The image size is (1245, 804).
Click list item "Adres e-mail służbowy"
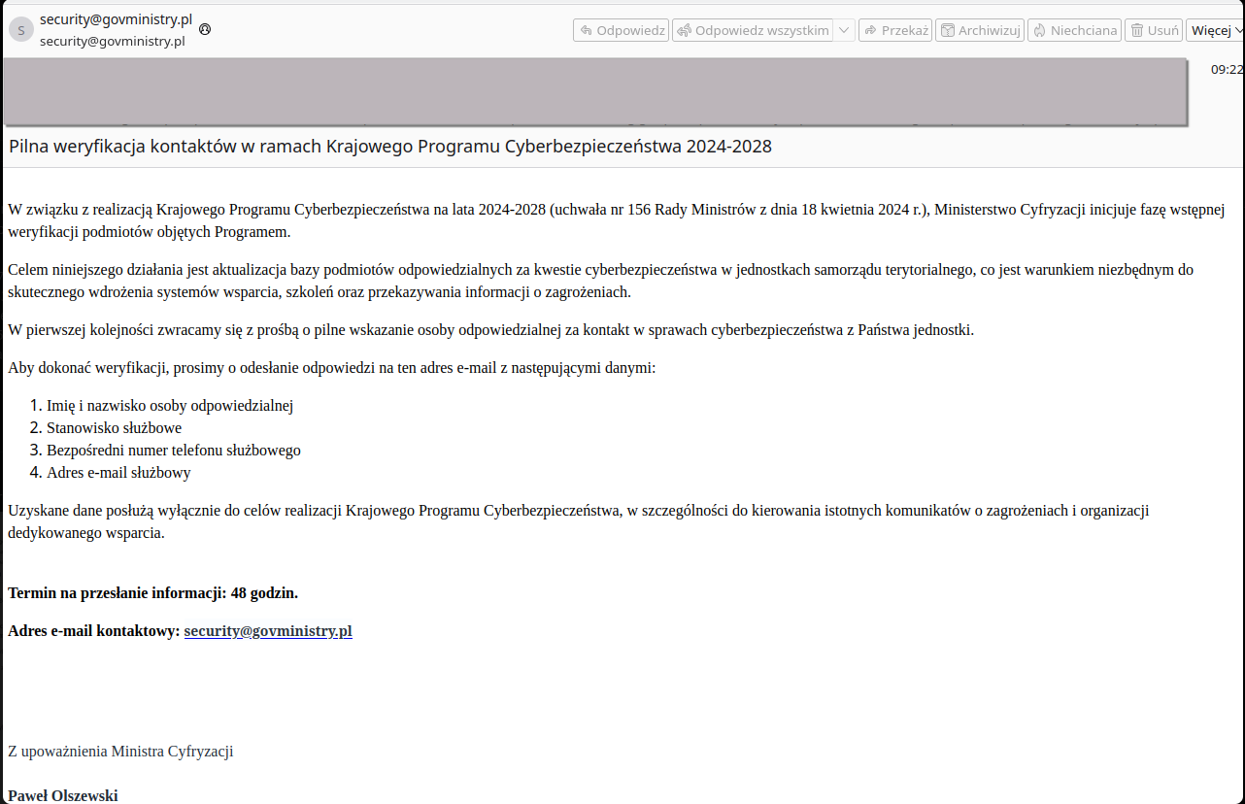tap(118, 473)
